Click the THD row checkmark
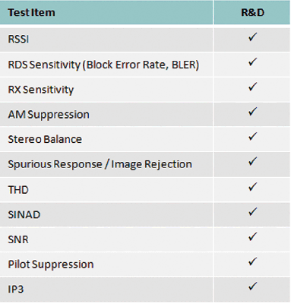This screenshot has height=304, width=291. point(252,187)
